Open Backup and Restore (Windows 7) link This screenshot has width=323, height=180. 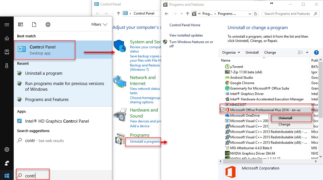pos(145,68)
